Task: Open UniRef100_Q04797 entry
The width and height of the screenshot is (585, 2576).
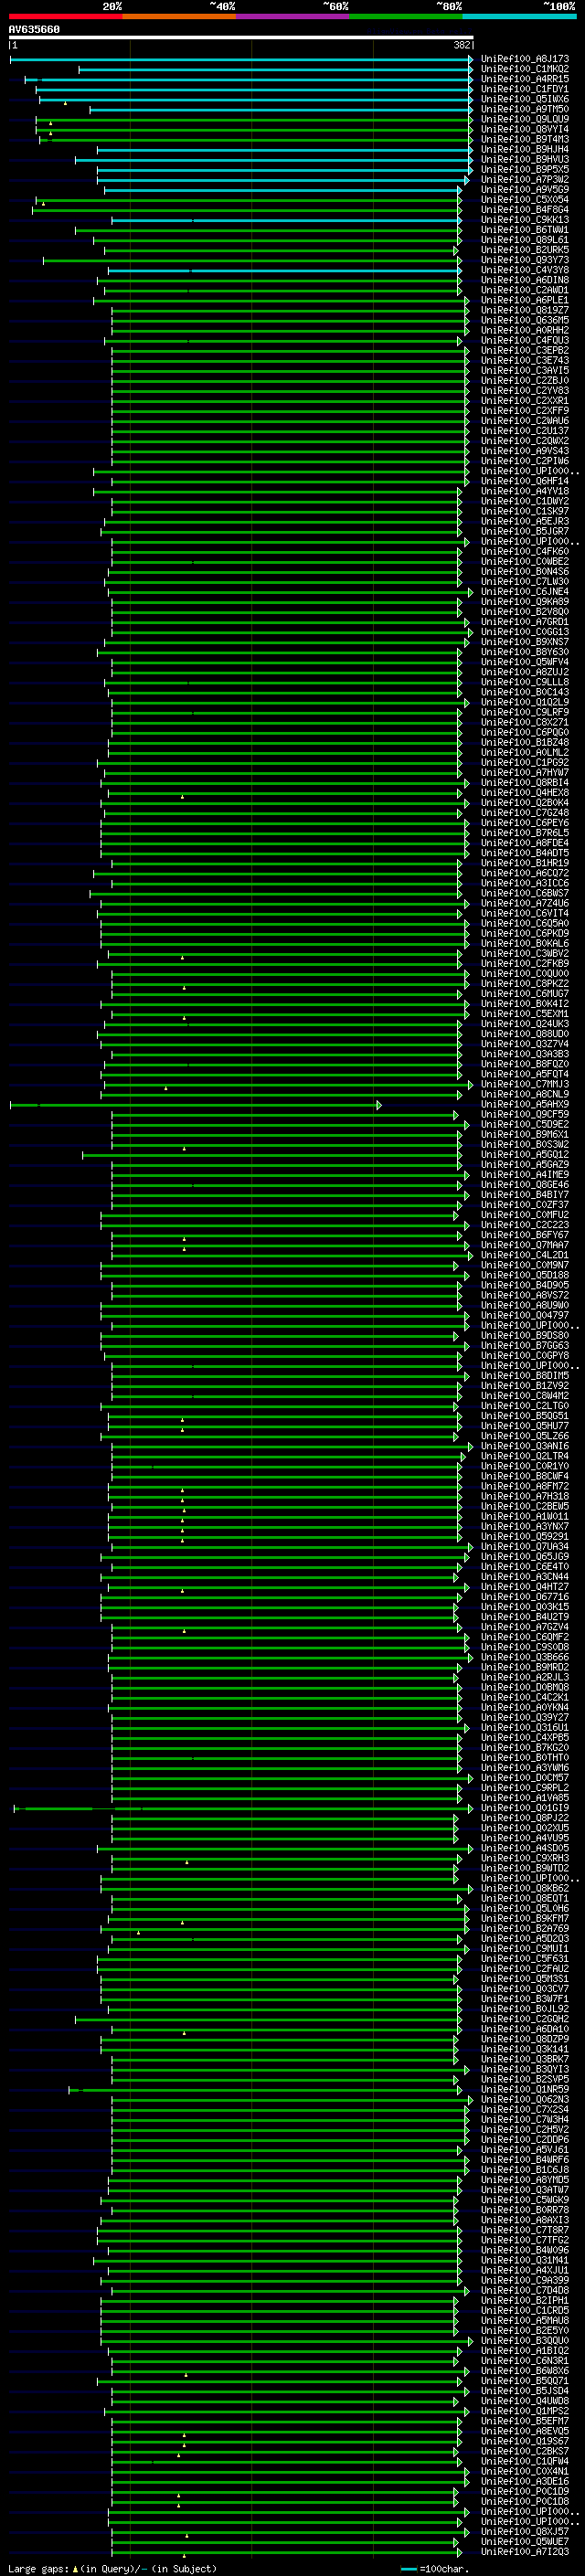Action: point(525,1315)
